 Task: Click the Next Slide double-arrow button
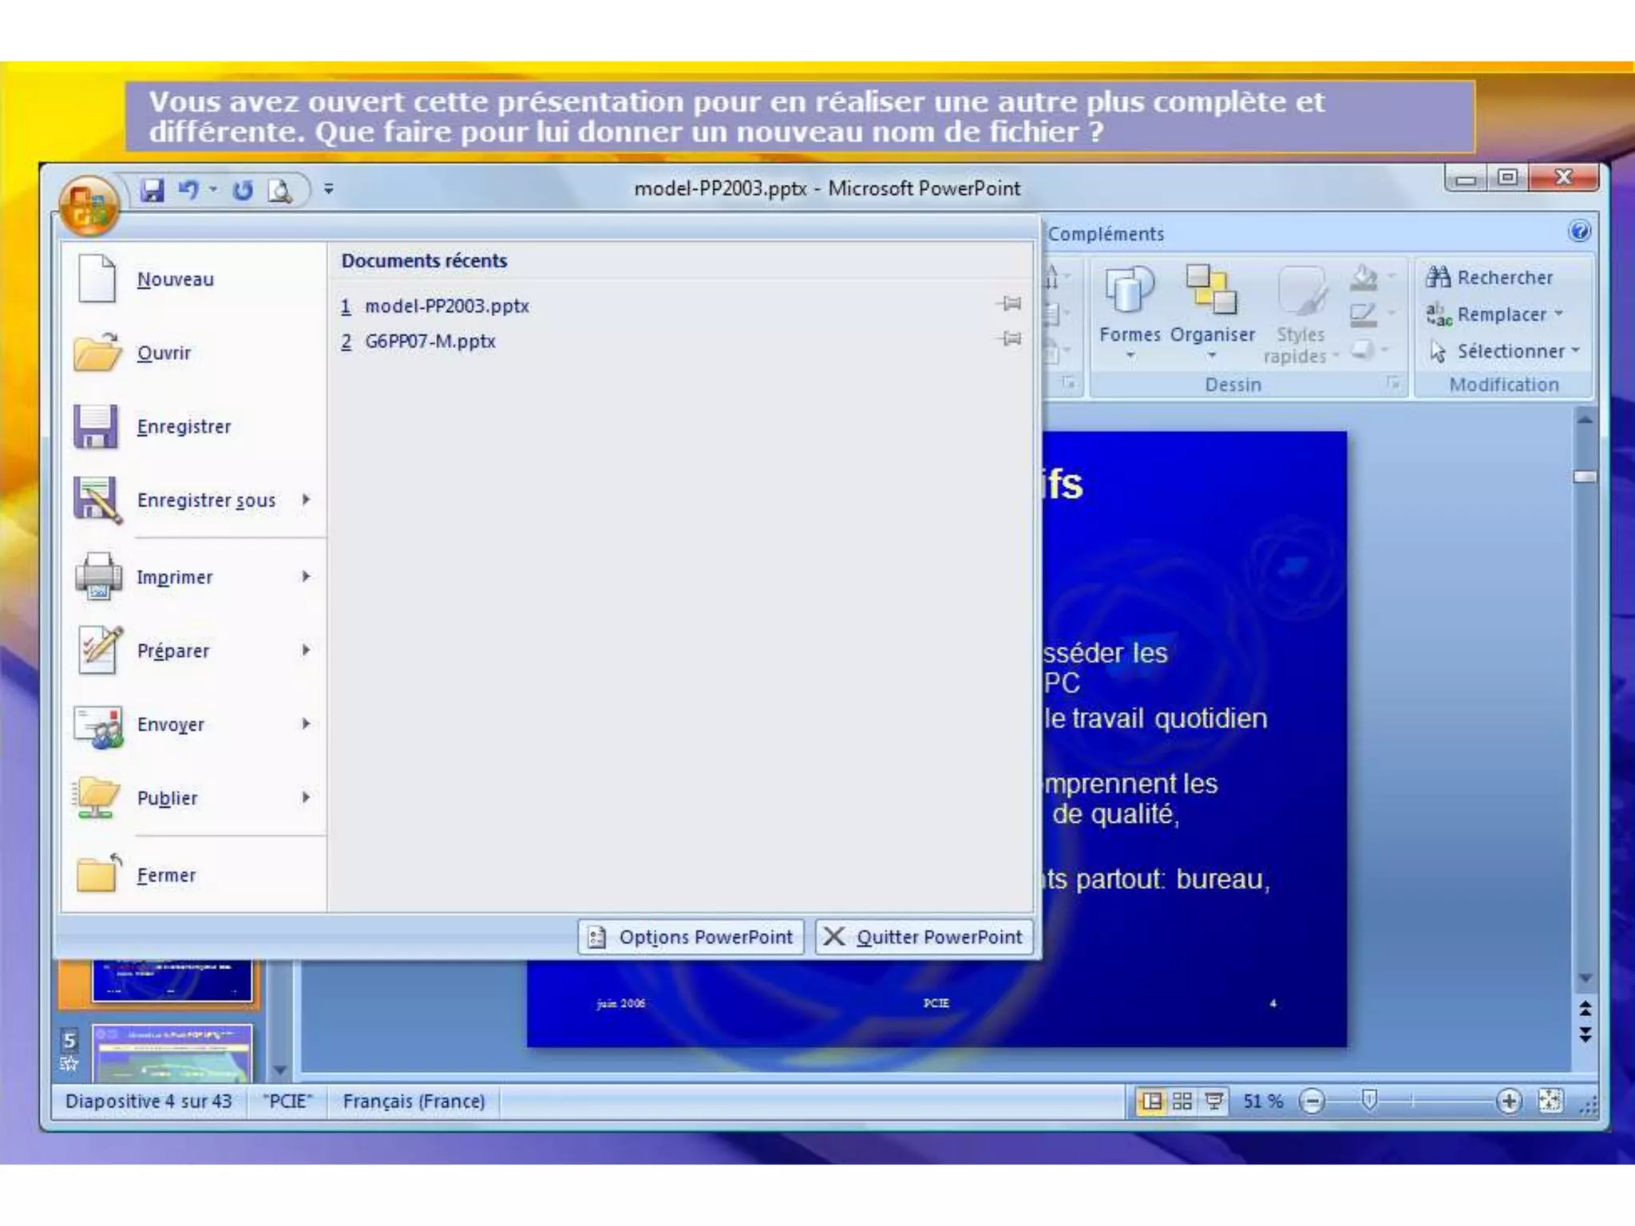pyautogui.click(x=1585, y=1034)
